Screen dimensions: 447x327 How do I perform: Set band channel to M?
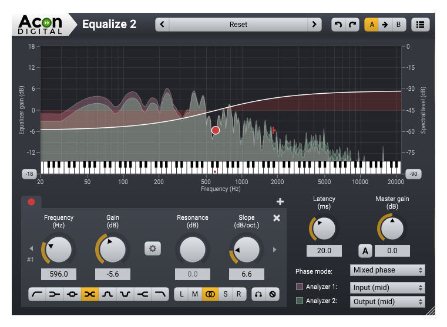pos(195,294)
